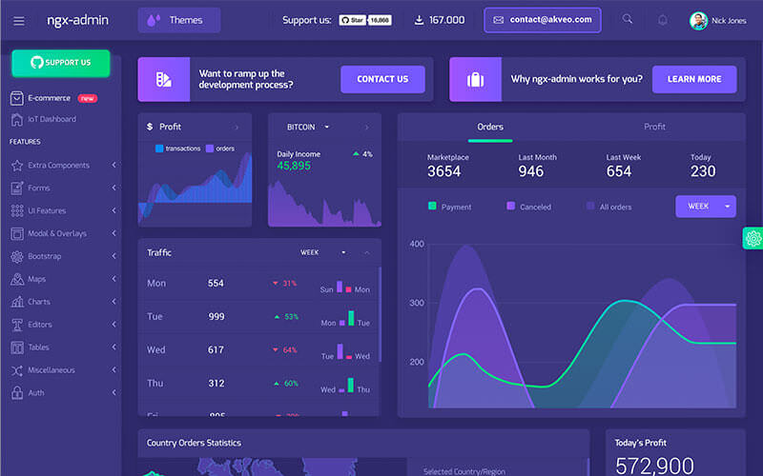Click the transactions blue legend swatch
763x476 pixels.
(159, 149)
